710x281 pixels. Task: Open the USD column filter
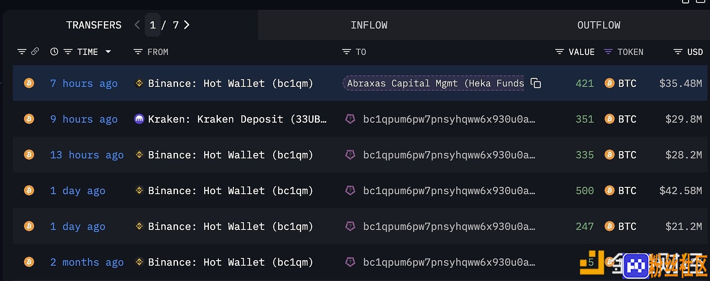(678, 52)
